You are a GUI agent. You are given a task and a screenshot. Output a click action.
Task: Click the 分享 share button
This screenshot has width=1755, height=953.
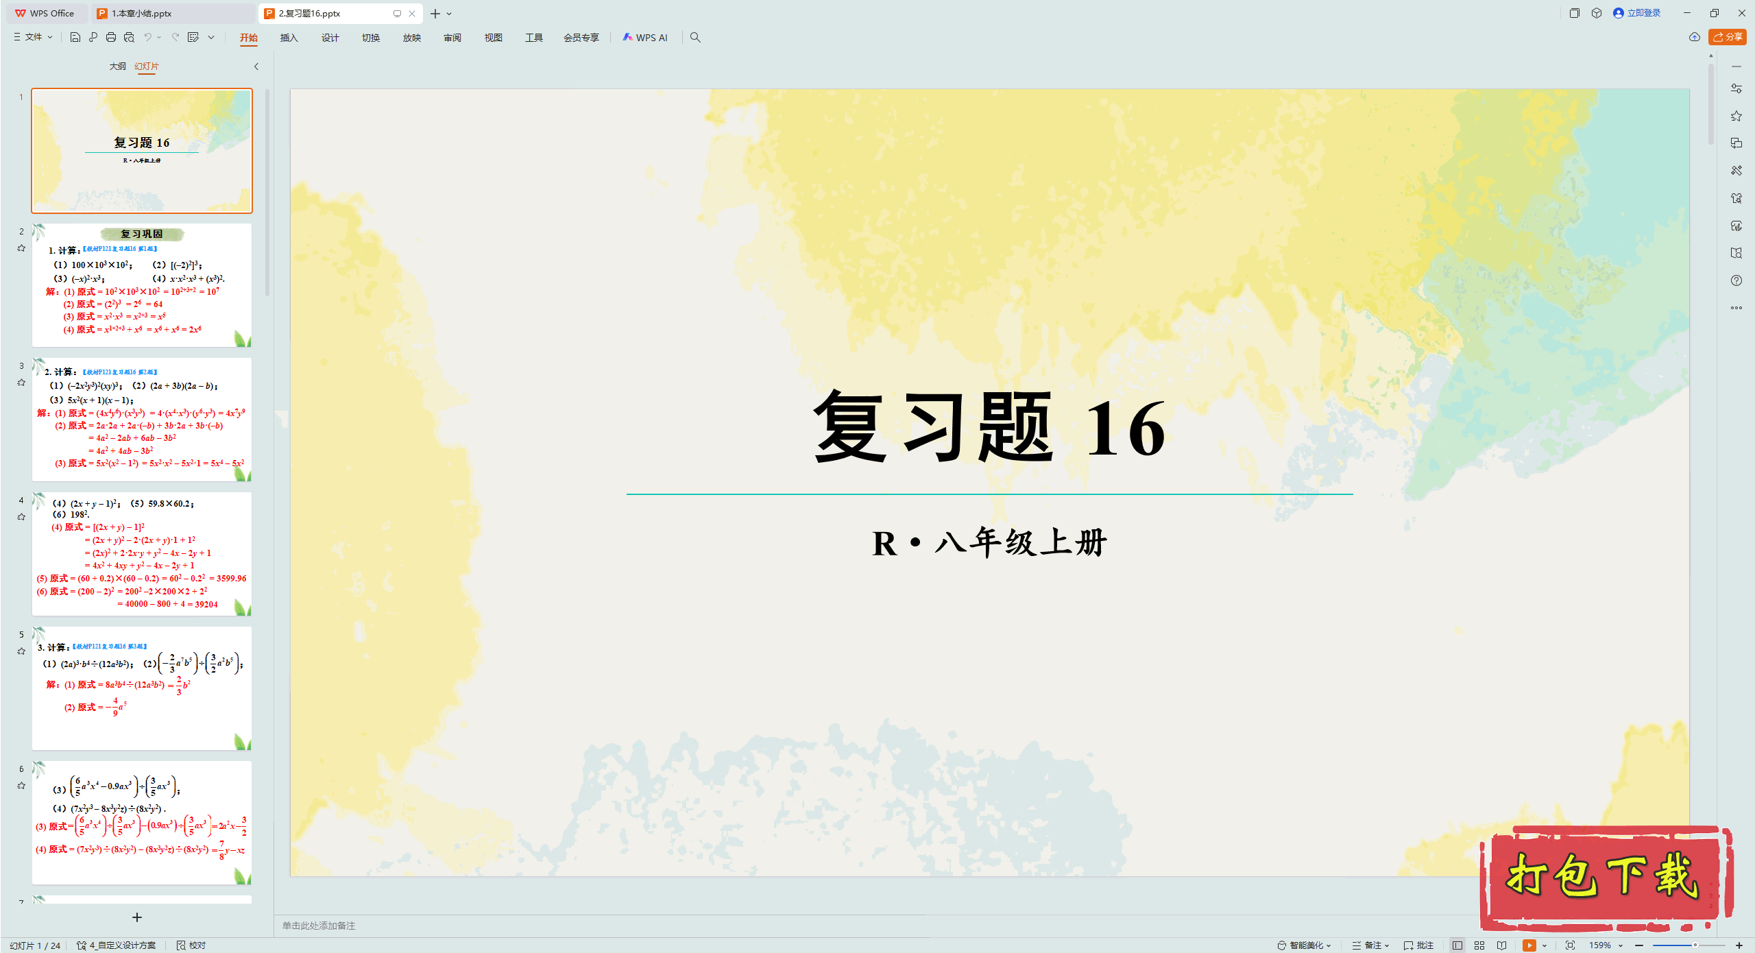[x=1727, y=37]
